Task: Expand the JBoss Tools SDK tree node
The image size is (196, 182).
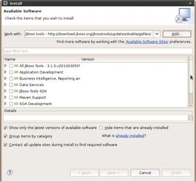Action: [x=5, y=91]
